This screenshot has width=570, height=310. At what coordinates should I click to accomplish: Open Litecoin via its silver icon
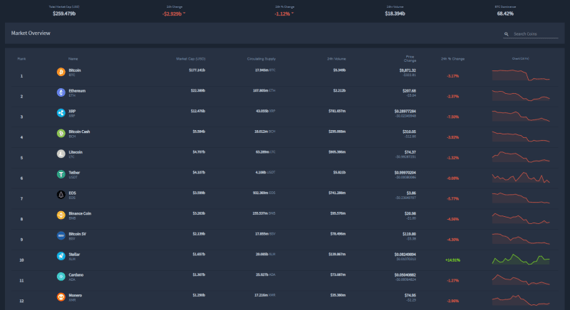click(x=61, y=154)
